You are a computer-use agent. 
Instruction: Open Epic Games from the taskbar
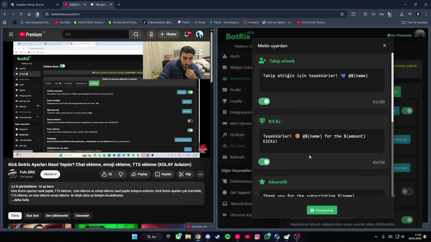coord(169,237)
